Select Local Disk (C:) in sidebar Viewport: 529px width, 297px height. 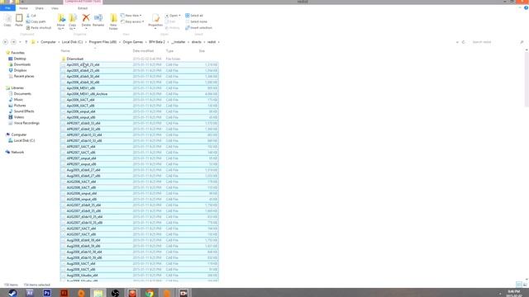(24, 140)
